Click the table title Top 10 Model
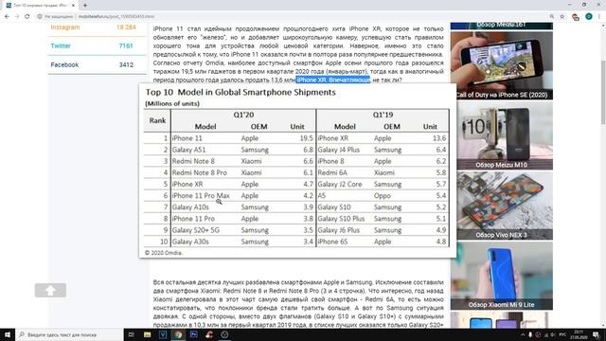This screenshot has height=341, width=606. tap(241, 92)
